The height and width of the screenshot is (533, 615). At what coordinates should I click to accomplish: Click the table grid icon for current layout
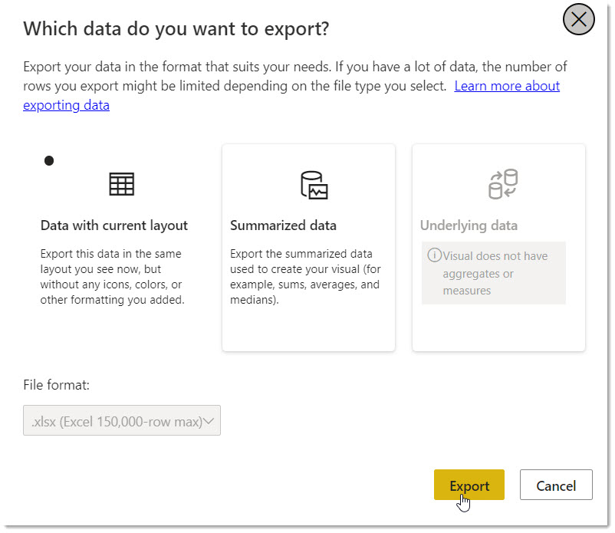coord(122,184)
